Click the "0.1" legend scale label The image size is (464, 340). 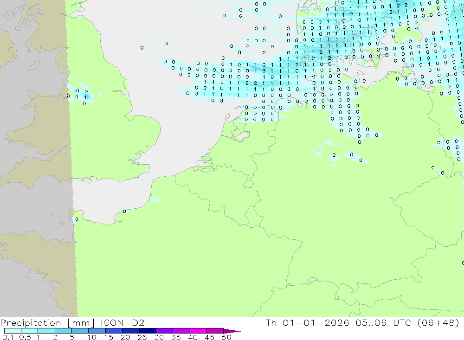[8, 337]
